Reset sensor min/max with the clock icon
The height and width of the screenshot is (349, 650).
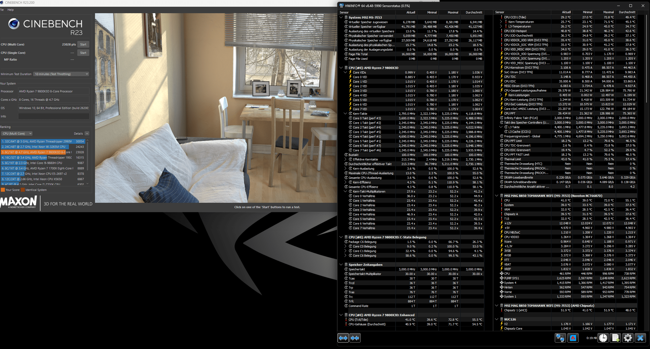point(603,338)
